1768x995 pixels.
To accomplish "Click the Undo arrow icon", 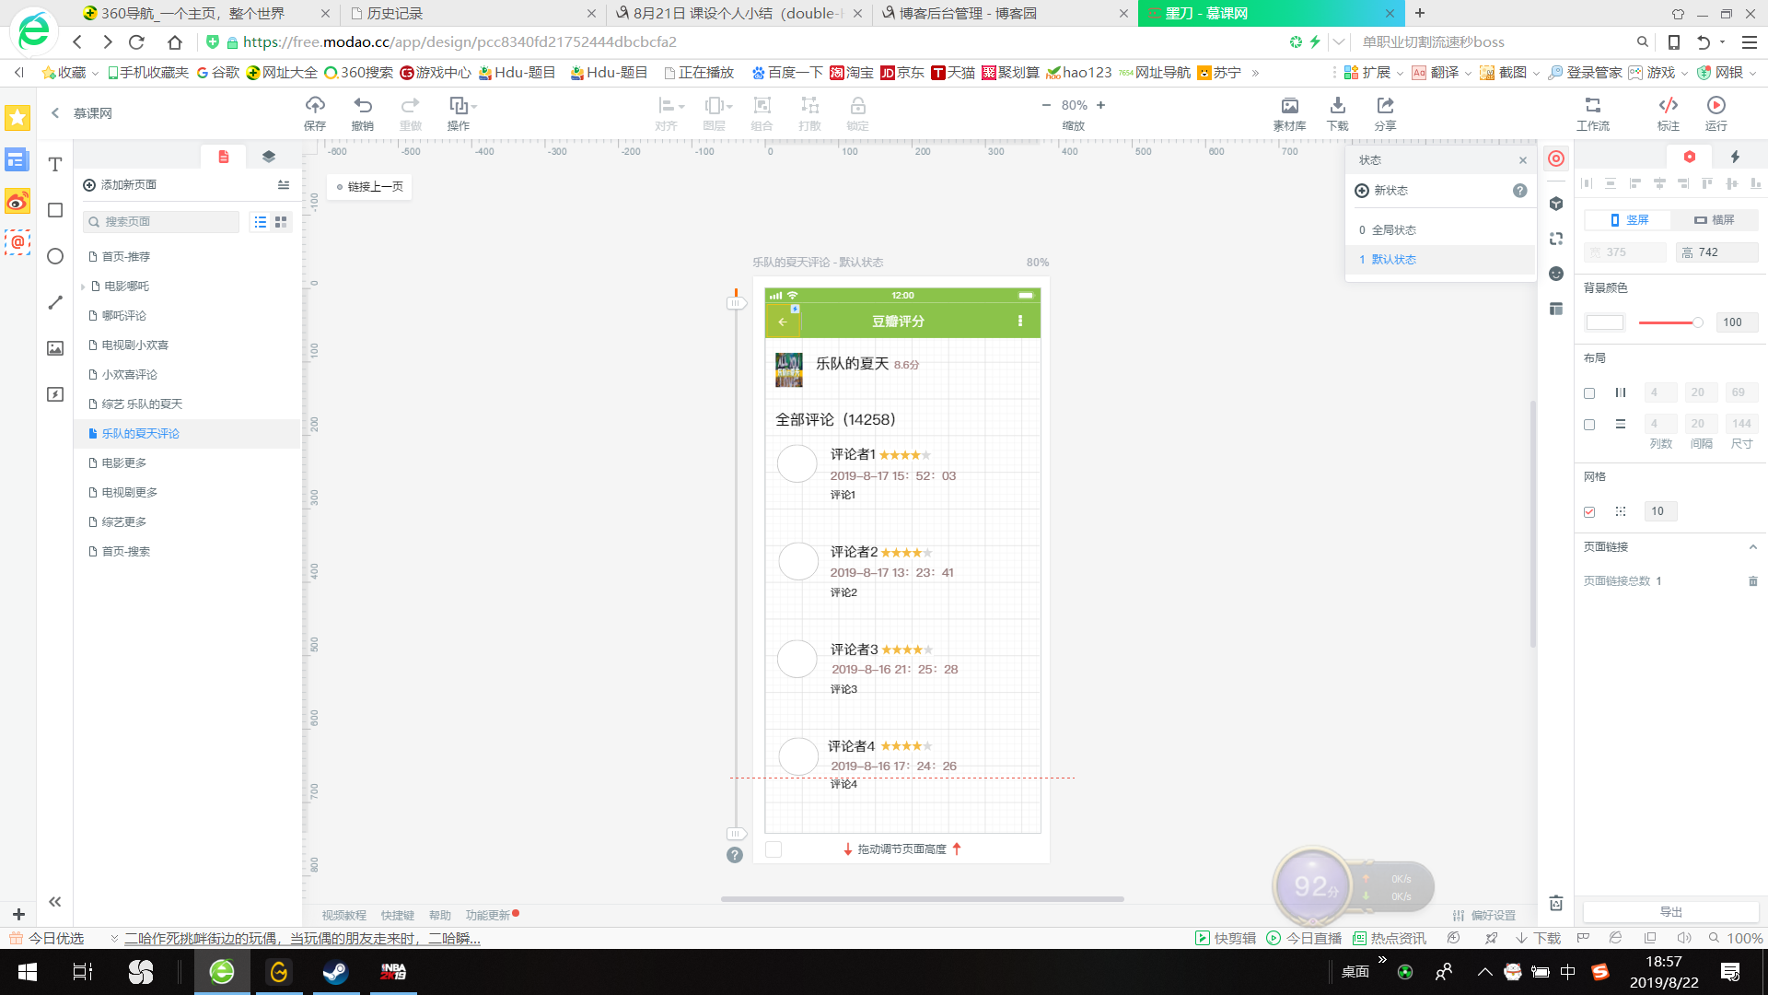I will pyautogui.click(x=363, y=106).
